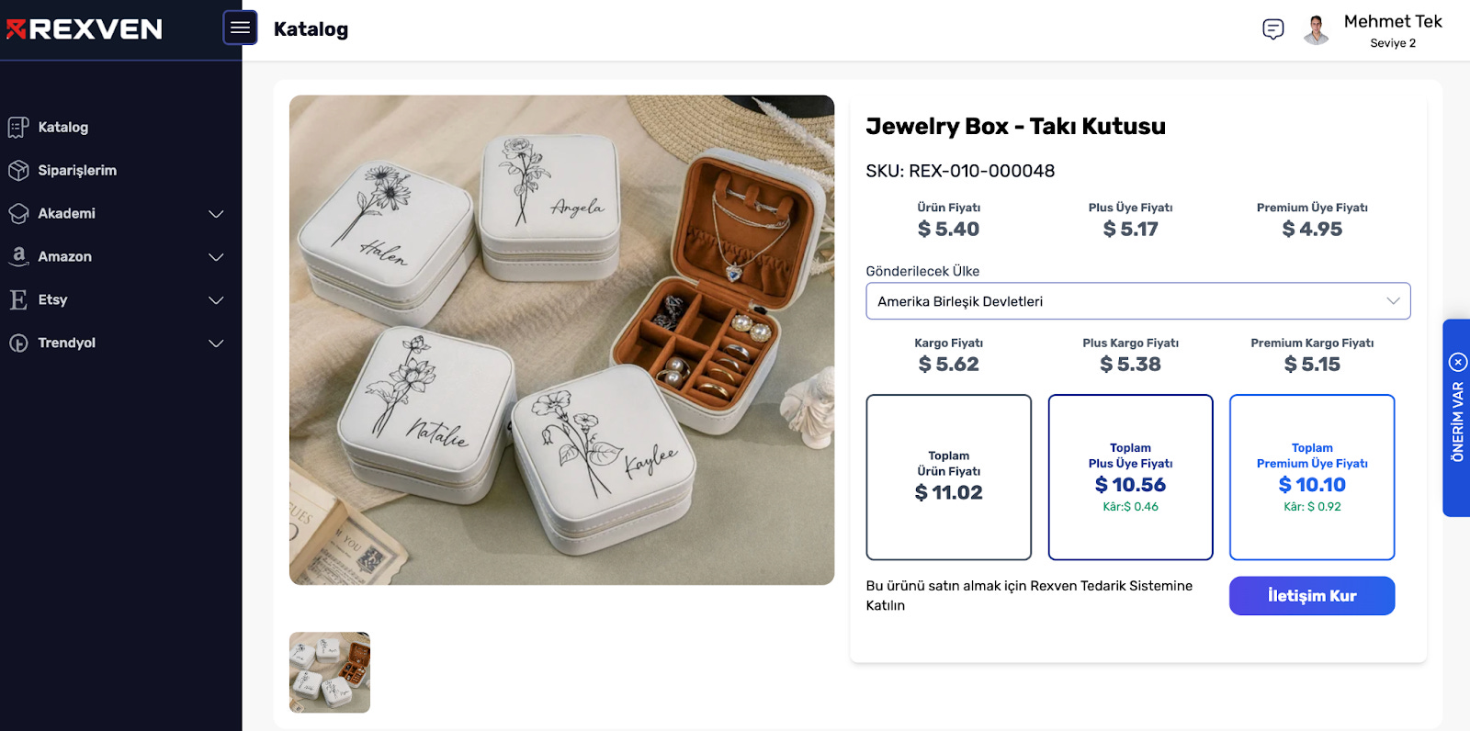Expand the Trendyol submenu chevron
Image resolution: width=1470 pixels, height=731 pixels.
[x=216, y=343]
